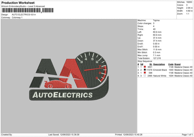Click the barcode under the worksheet title
Screen dimensions: 194x137
click(27, 10)
